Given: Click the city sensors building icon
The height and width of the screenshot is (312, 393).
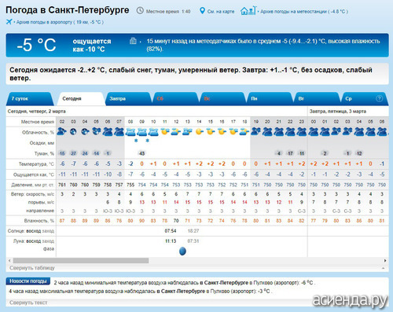Looking at the screenshot, I should [x=133, y=41].
